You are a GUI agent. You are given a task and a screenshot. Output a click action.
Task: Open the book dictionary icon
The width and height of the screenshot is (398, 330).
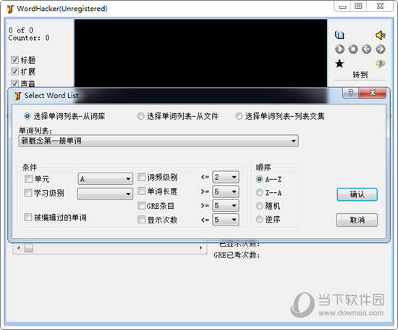click(339, 35)
